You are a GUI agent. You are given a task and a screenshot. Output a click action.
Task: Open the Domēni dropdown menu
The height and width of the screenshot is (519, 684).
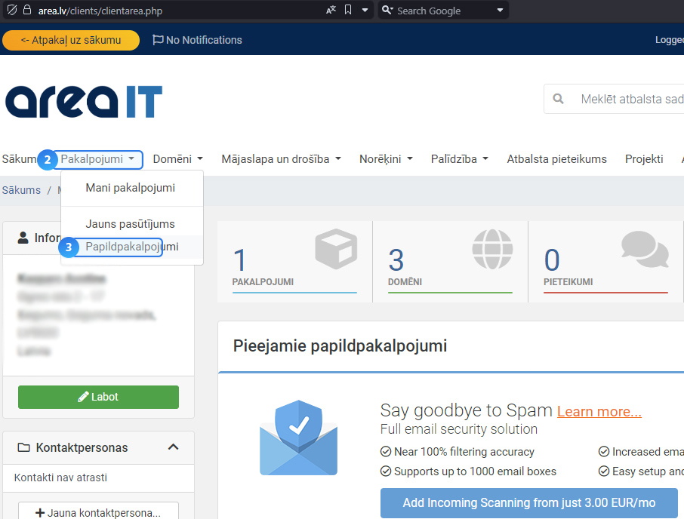(x=177, y=159)
